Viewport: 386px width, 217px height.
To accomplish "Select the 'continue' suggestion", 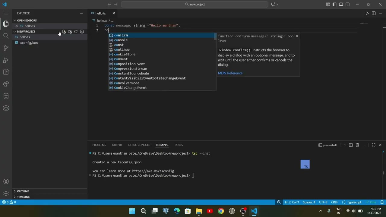I will 162,50.
